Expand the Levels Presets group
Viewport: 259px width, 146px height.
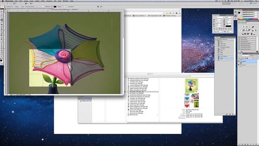point(239,38)
